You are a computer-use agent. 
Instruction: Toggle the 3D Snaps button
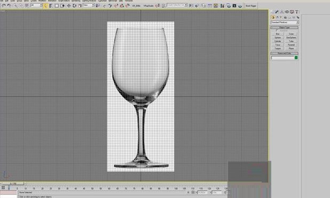[116, 6]
